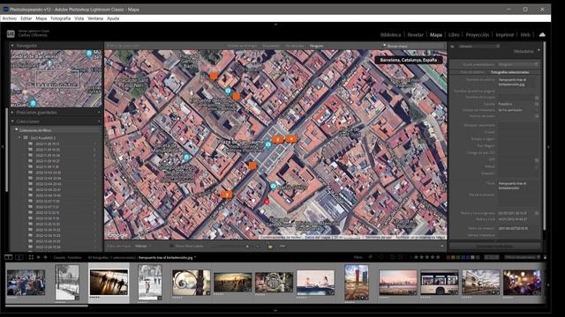Screen dimensions: 565x317
Task: Toggle the lock markers padlock icon
Action: tap(270, 247)
